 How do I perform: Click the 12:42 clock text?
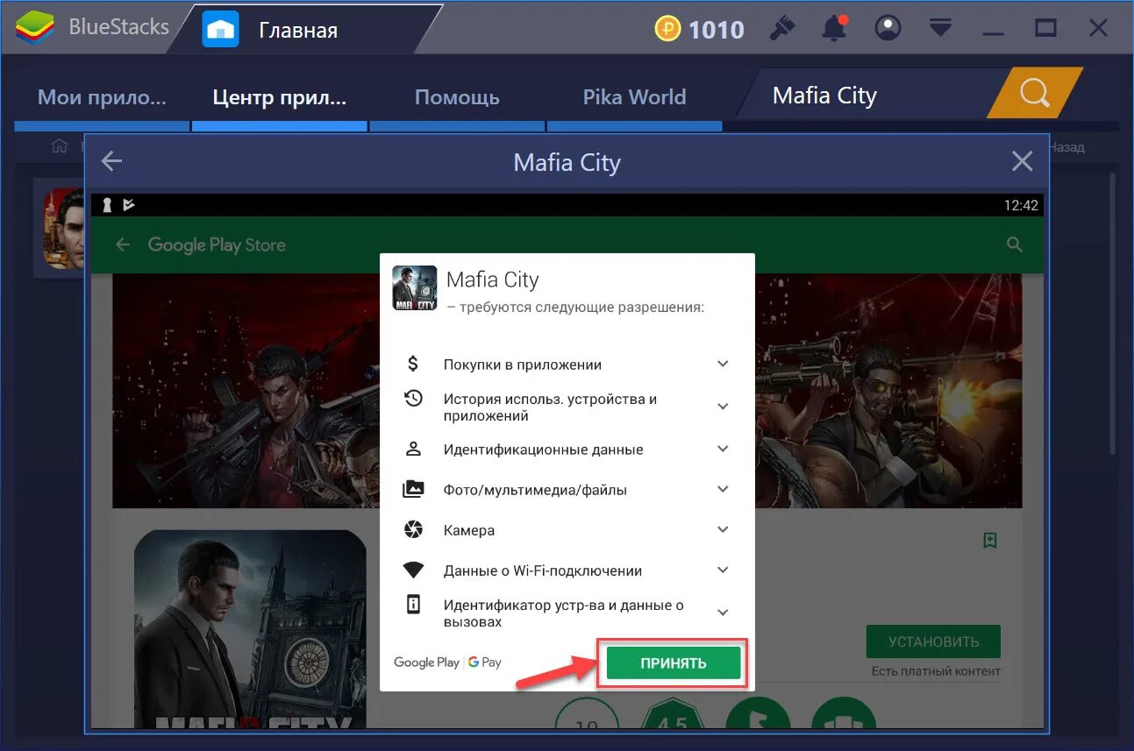point(1022,205)
